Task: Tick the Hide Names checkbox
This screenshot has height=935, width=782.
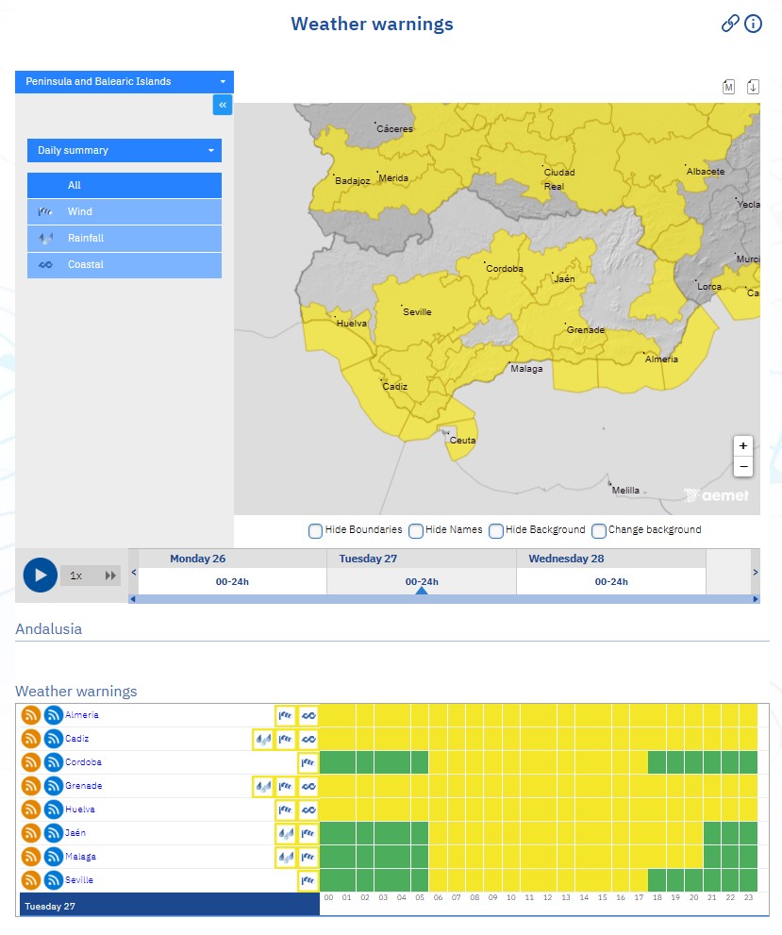Action: [416, 530]
